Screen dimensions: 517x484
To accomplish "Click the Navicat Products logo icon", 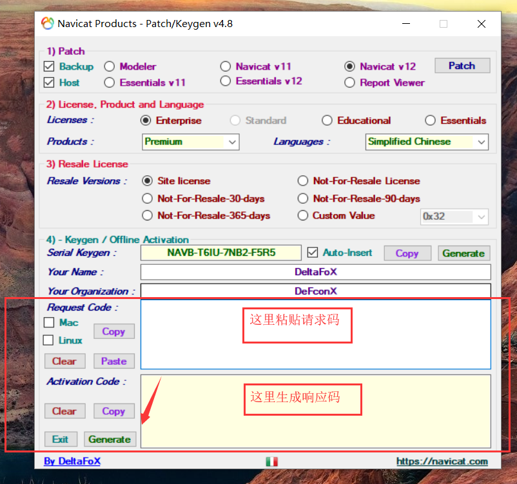I will click(x=47, y=23).
